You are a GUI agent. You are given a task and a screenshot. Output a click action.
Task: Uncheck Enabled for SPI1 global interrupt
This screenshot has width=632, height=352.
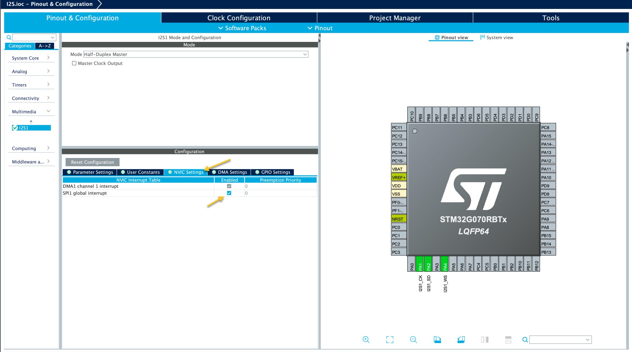[229, 193]
